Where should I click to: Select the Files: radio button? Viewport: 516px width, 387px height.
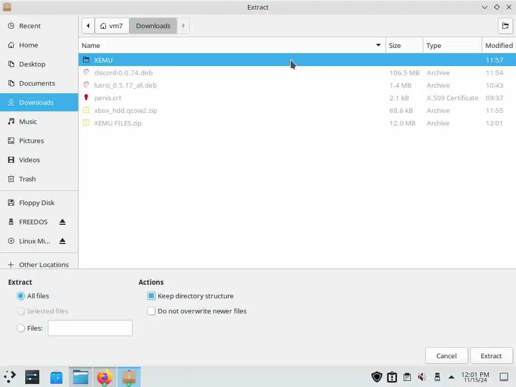click(x=21, y=328)
